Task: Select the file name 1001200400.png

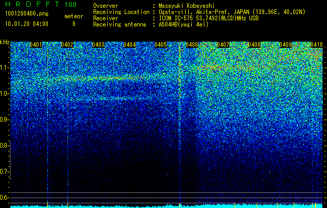Action: pos(27,14)
